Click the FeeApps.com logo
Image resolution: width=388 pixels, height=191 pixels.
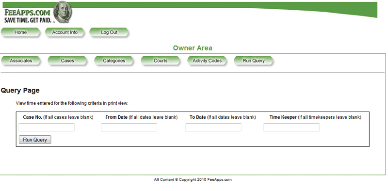(x=38, y=13)
